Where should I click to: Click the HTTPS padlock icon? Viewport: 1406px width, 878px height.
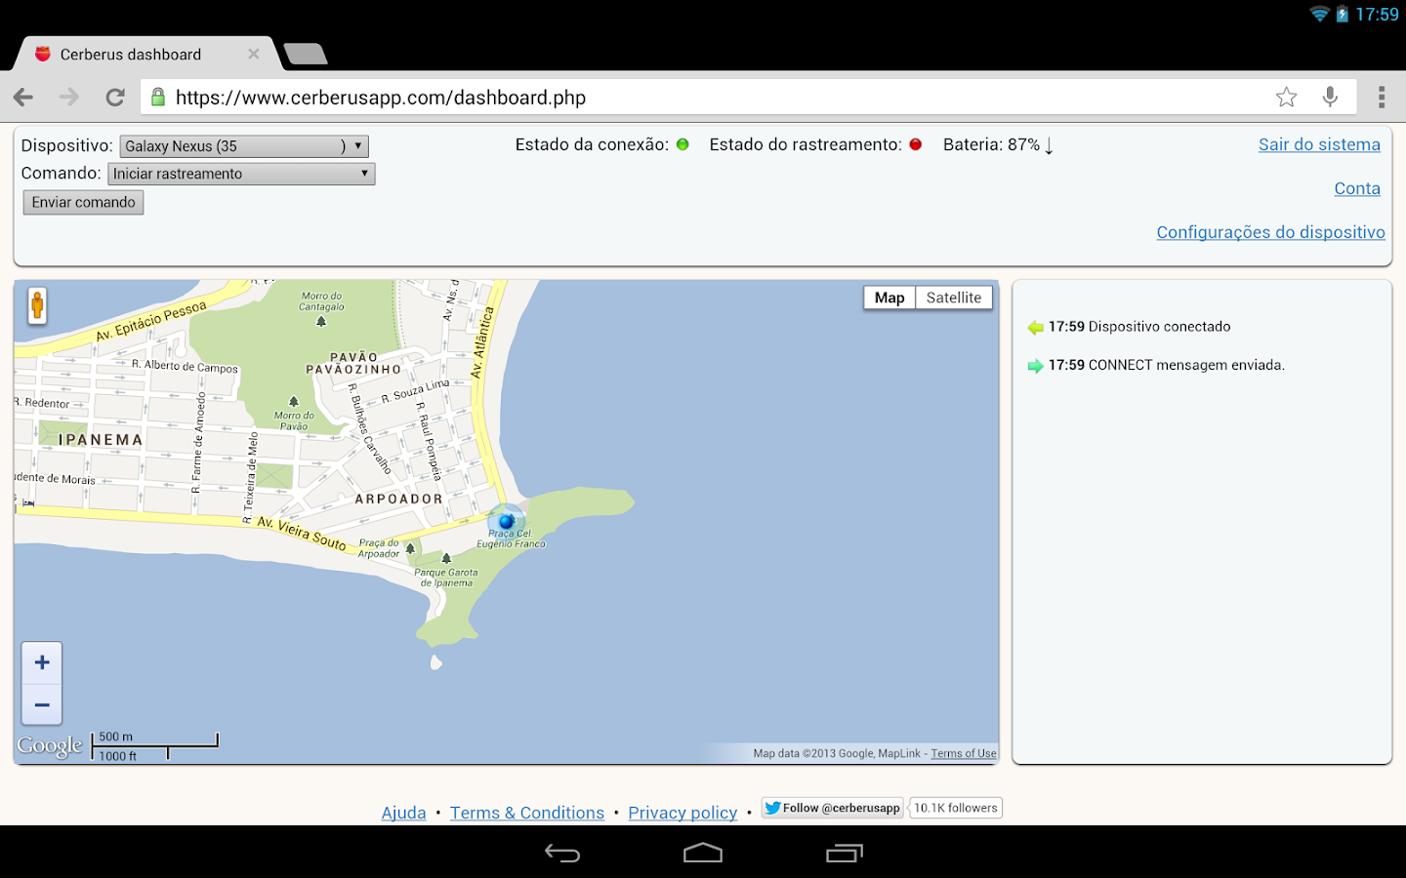tap(157, 97)
